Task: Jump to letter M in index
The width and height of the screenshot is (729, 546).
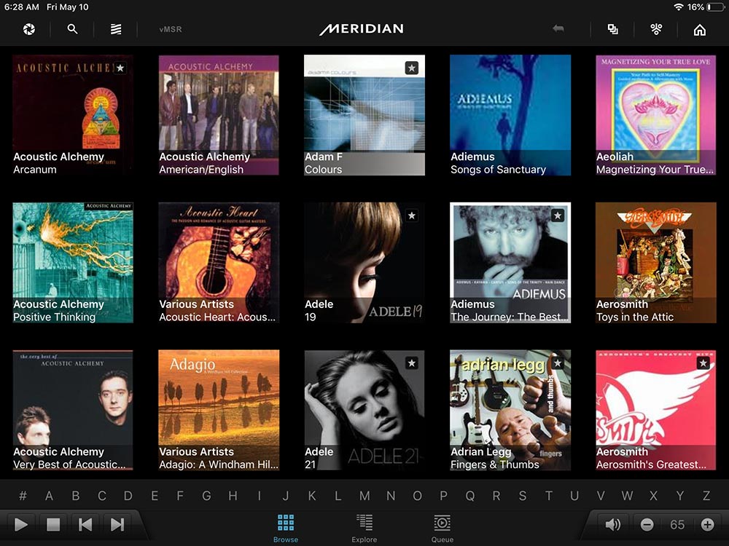Action: pos(364,496)
